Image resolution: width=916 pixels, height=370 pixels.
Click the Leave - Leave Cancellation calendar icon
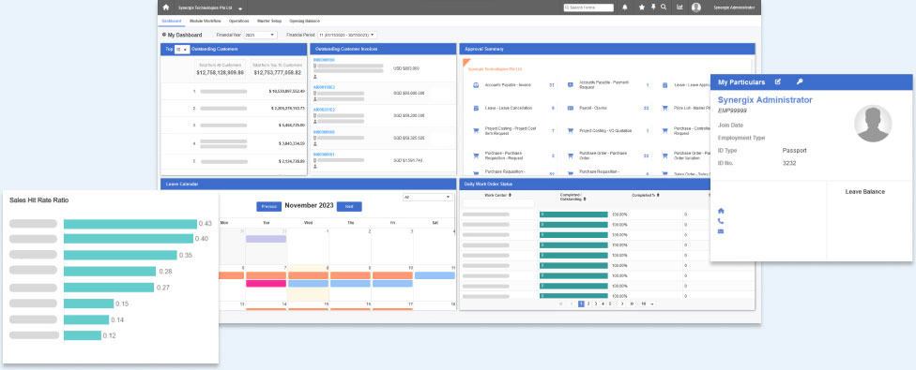(x=476, y=109)
